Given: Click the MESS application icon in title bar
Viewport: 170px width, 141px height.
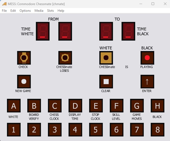Looking at the screenshot, I should [x=4, y=4].
